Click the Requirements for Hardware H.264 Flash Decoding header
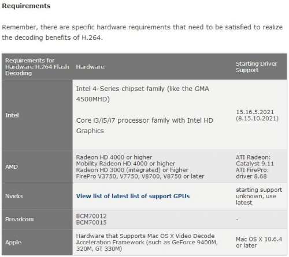Viewport: 289px width, 257px height. 37,67
